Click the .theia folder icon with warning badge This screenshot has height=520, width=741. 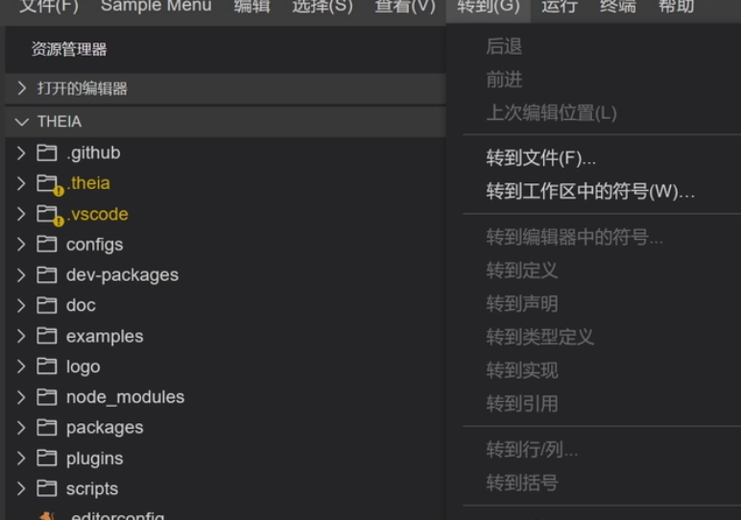tap(49, 184)
